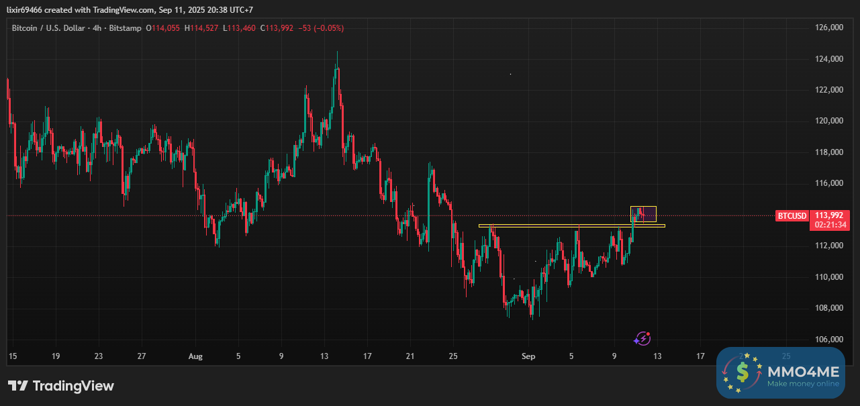Click the purple lightning event icon
Image resolution: width=860 pixels, height=406 pixels.
[643, 338]
